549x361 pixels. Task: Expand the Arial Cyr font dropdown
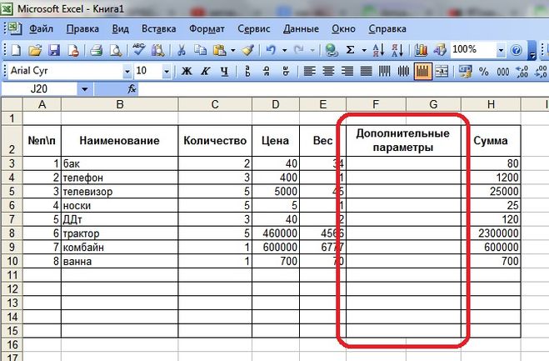[127, 71]
